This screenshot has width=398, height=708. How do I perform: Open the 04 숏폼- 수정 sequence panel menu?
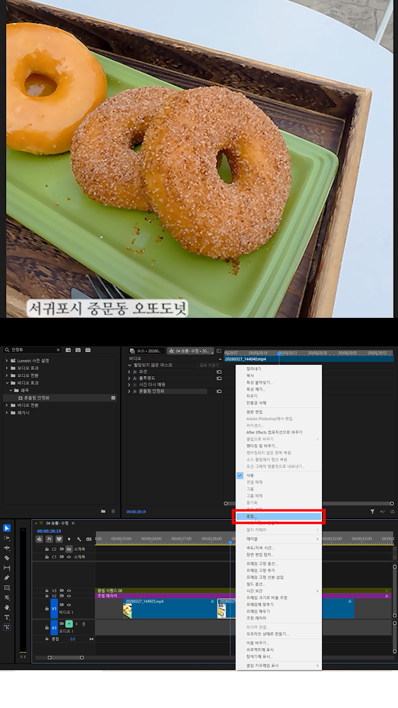(x=73, y=523)
